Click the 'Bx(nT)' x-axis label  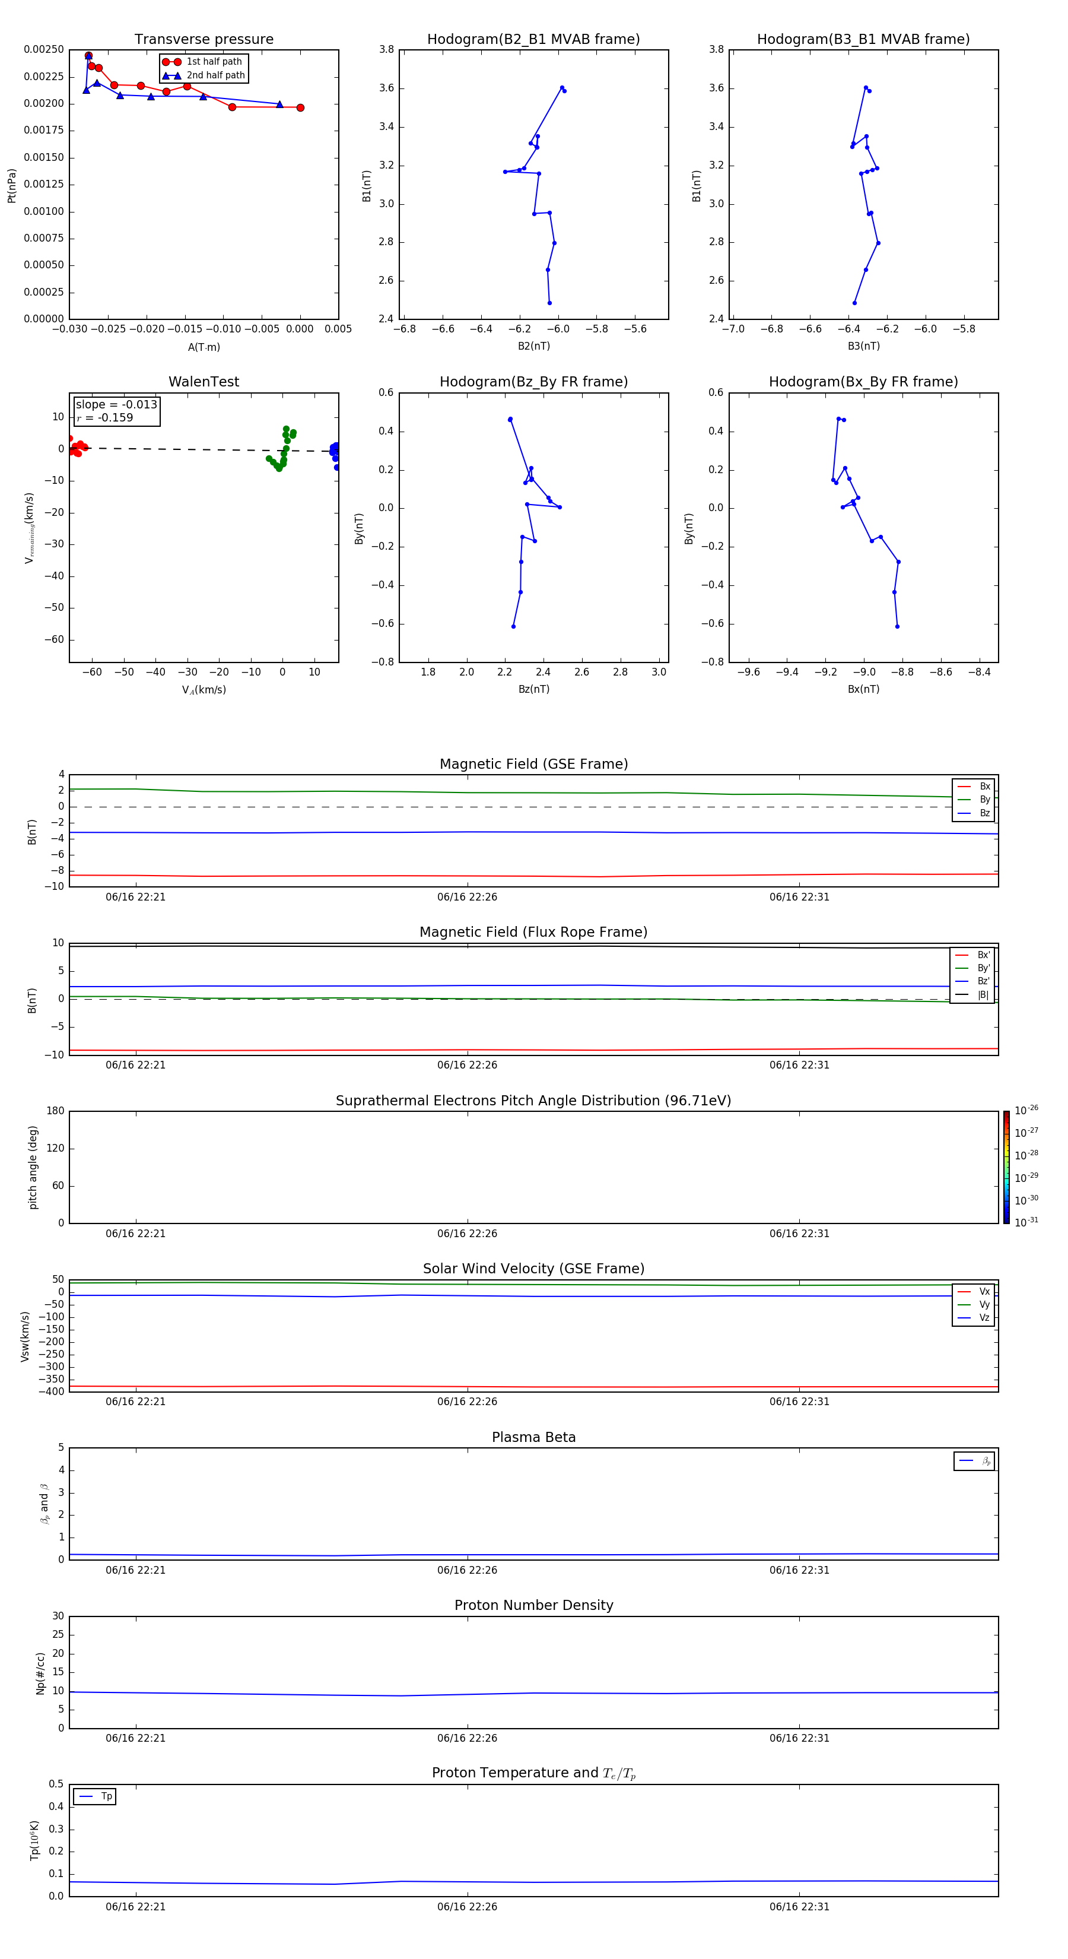[863, 689]
